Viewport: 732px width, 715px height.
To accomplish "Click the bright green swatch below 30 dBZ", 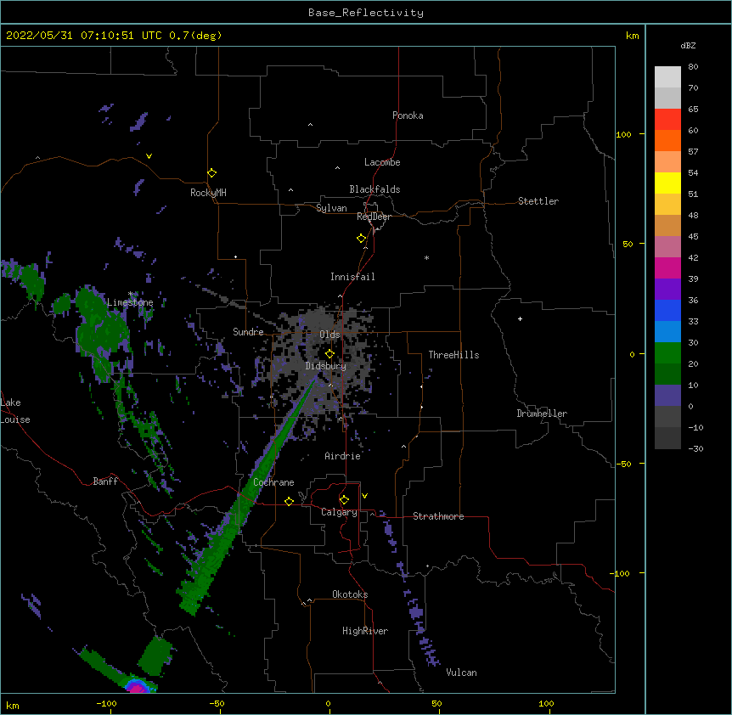I will click(667, 353).
